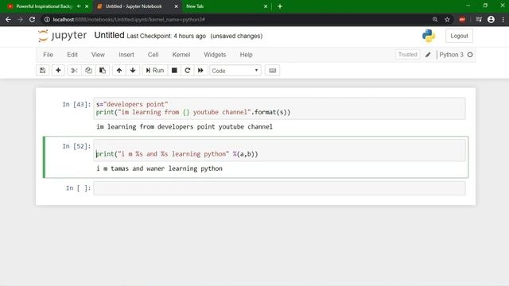Bookmark this page with star icon

coord(447,19)
